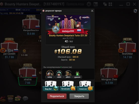Click the dudaigor999 winner avatar
This screenshot has width=139, height=104.
(x=56, y=29)
